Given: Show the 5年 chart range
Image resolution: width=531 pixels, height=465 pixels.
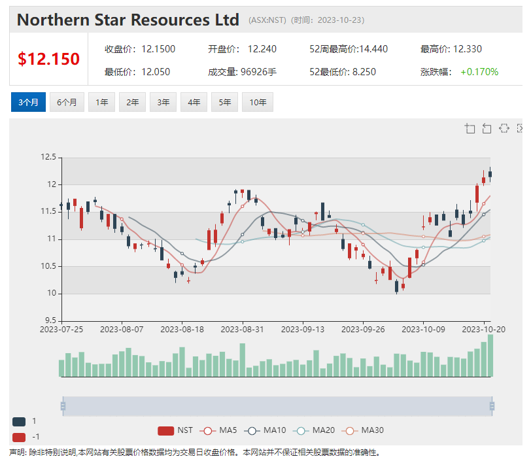Looking at the screenshot, I should 225,102.
